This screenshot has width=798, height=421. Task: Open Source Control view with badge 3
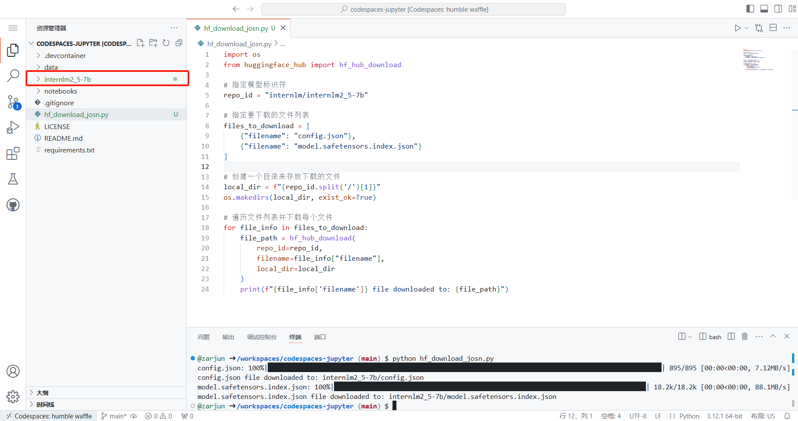point(13,102)
